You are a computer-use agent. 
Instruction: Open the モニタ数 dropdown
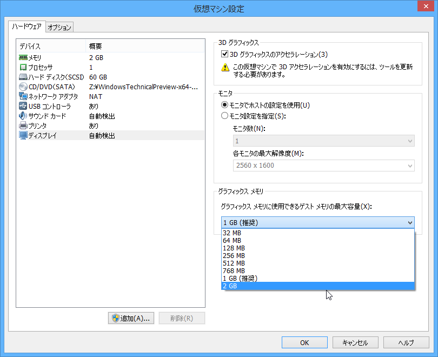[x=324, y=141]
